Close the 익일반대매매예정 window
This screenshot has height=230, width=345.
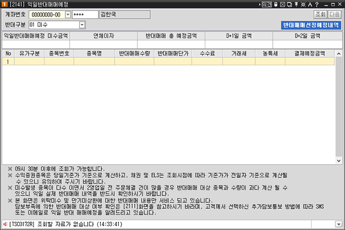340,4
